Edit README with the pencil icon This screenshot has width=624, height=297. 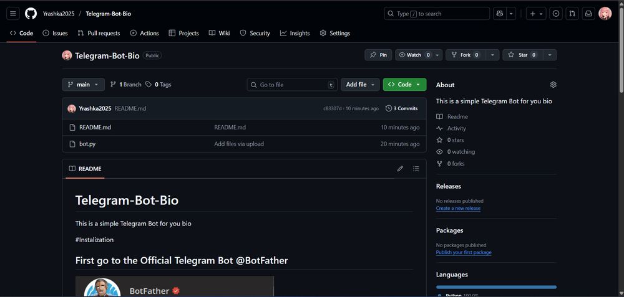point(400,169)
